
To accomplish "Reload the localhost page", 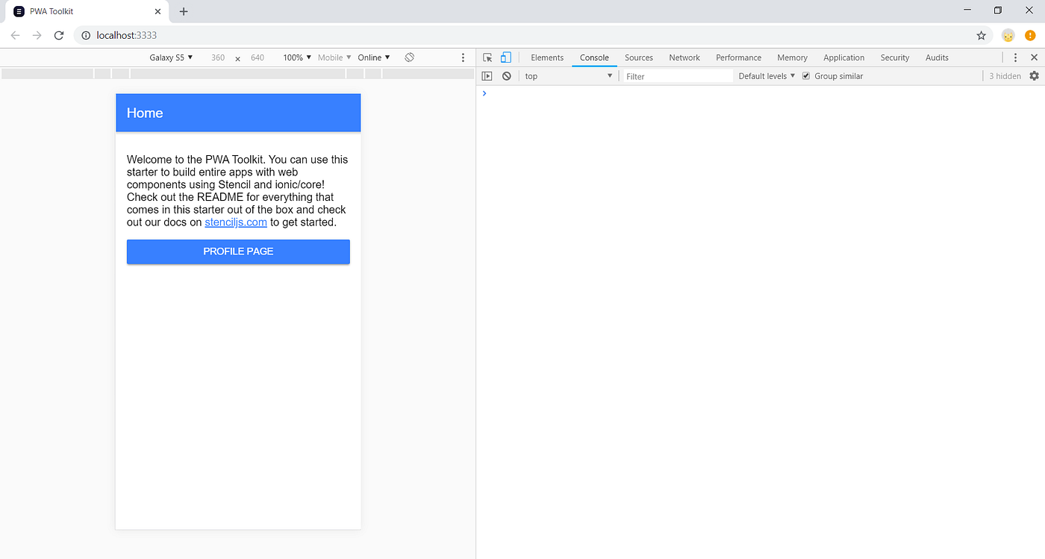I will 59,34.
